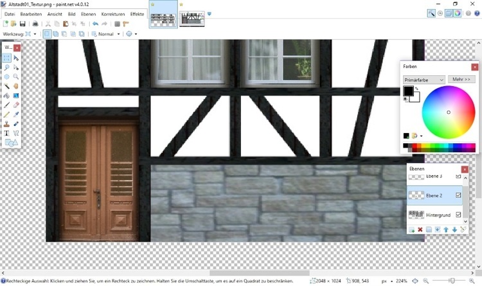
Task: Toggle visibility of Hintergrund layer
Action: (x=458, y=215)
